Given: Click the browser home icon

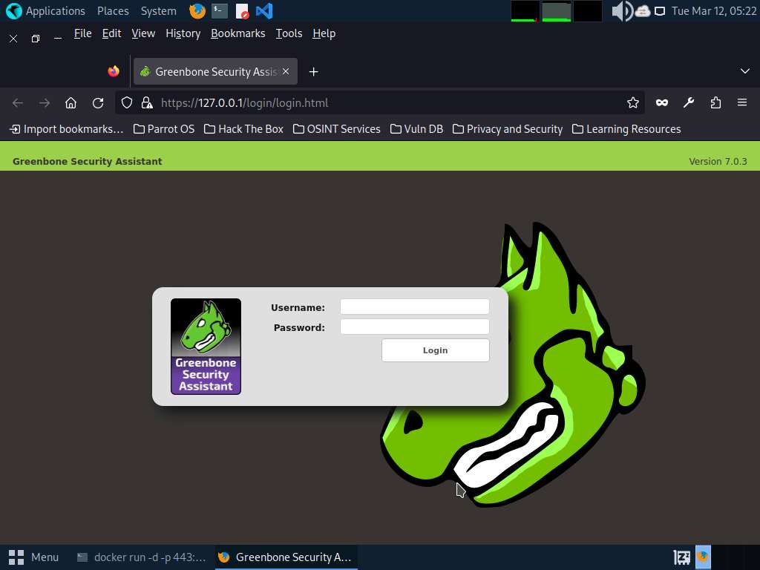Looking at the screenshot, I should pyautogui.click(x=71, y=103).
